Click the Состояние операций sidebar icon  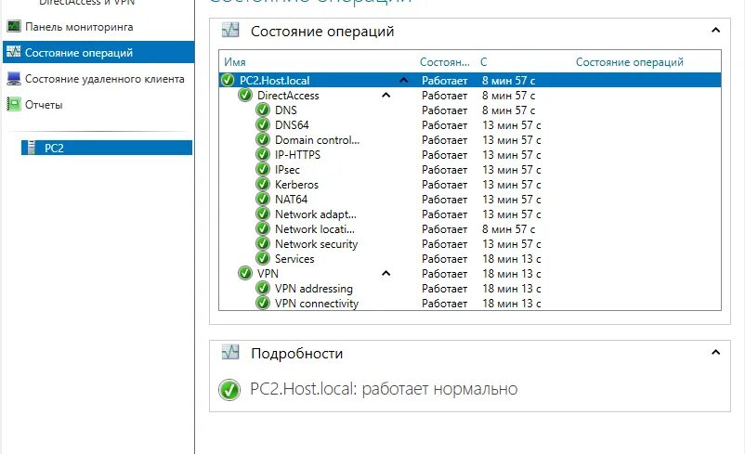click(14, 52)
